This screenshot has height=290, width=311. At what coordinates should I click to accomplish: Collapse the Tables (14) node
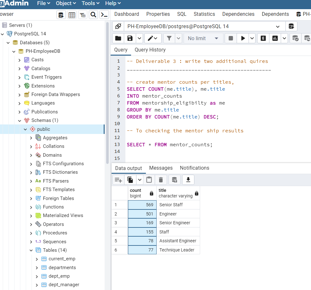click(x=31, y=250)
